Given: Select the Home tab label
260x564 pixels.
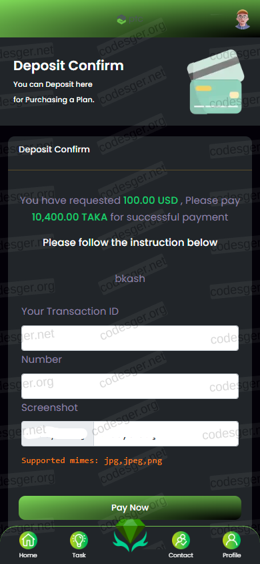Looking at the screenshot, I should click(x=28, y=555).
